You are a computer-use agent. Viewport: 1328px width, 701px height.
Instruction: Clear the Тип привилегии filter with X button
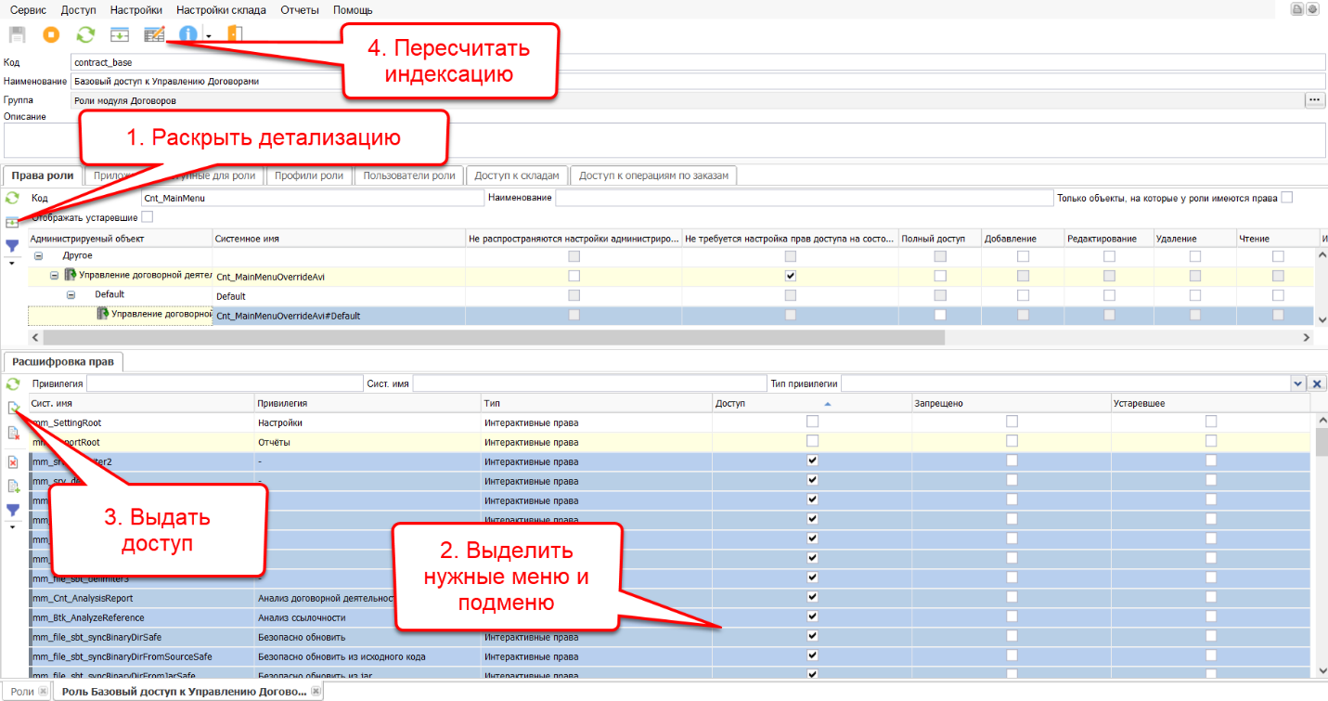coord(1316,383)
